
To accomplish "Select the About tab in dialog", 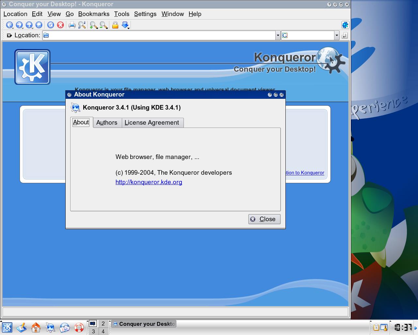I will pyautogui.click(x=81, y=122).
